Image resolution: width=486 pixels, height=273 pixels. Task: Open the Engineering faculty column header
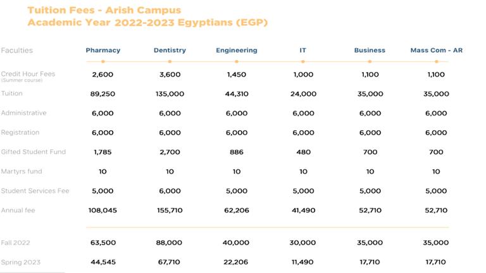coord(236,51)
